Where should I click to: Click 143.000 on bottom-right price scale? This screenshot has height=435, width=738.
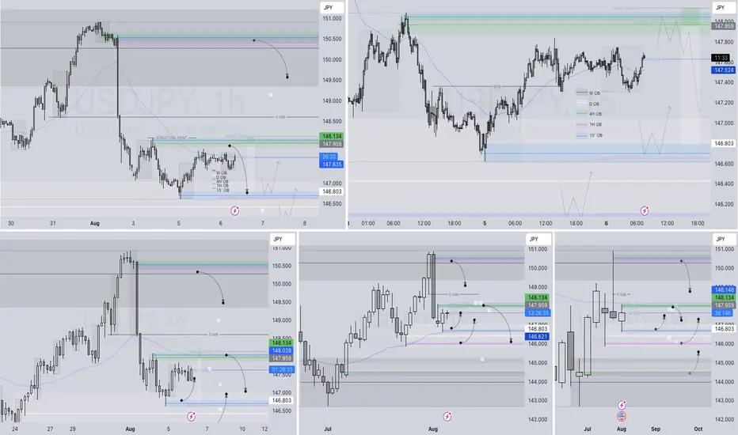pos(725,401)
